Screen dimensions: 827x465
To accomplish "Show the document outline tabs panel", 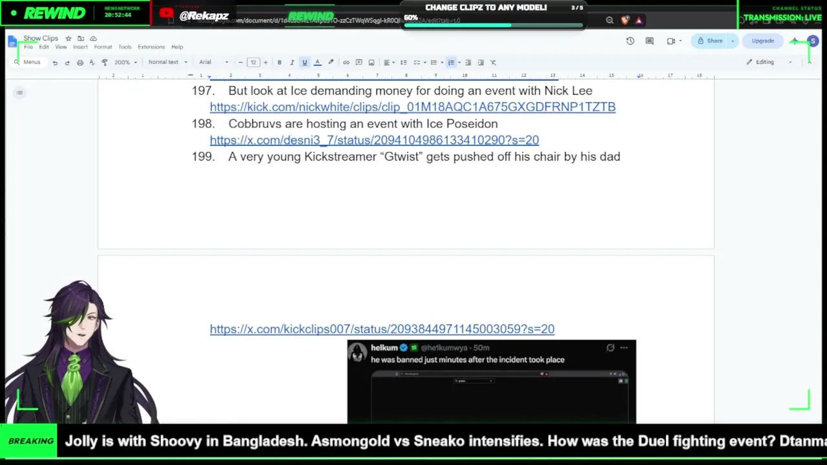I will 19,93.
